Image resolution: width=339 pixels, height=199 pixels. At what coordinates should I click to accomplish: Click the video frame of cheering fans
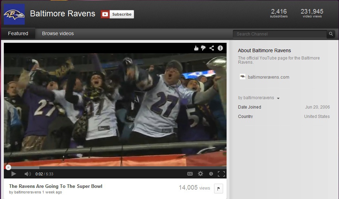tap(115, 110)
